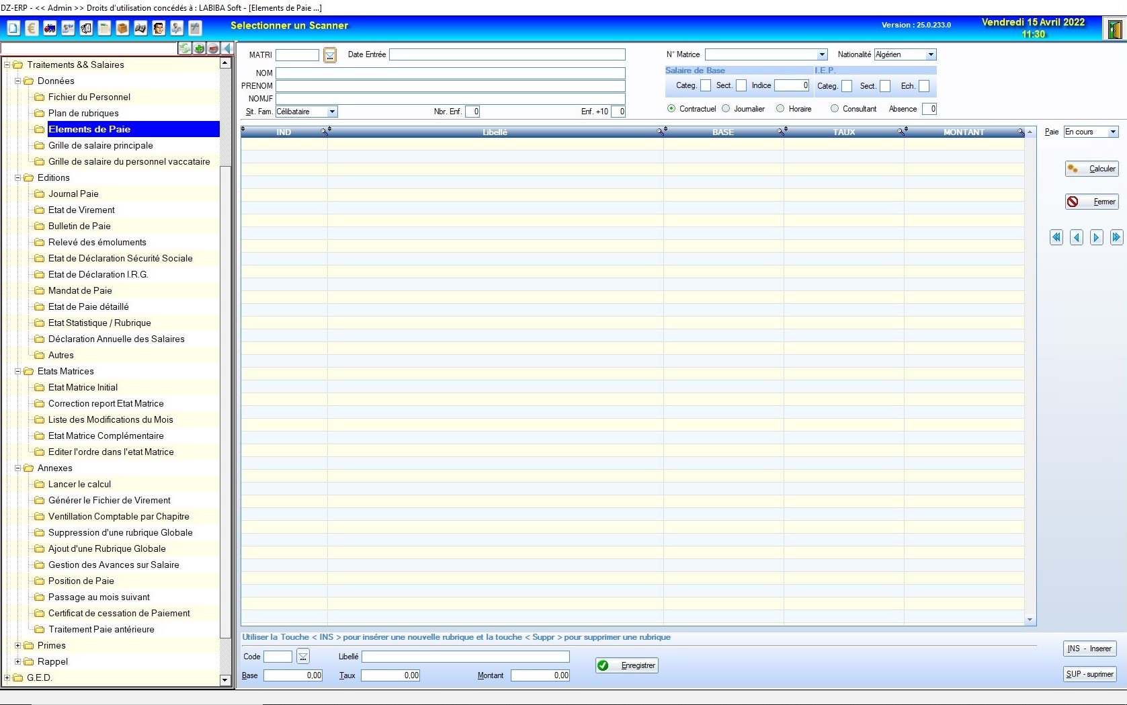Open the Sit. Fam. Célibataire dropdown
The image size is (1127, 705).
[x=332, y=112]
